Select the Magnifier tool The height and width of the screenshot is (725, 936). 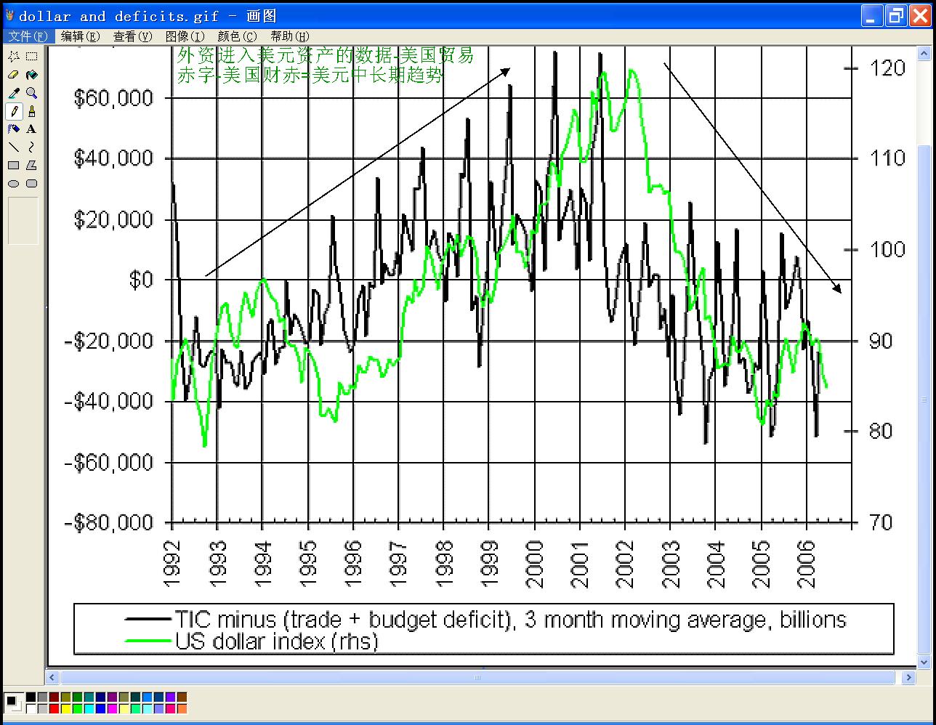point(31,92)
